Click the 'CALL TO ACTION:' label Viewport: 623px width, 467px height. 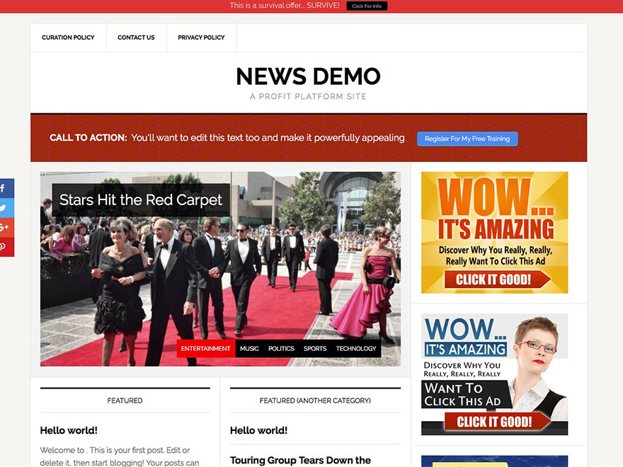pos(88,138)
